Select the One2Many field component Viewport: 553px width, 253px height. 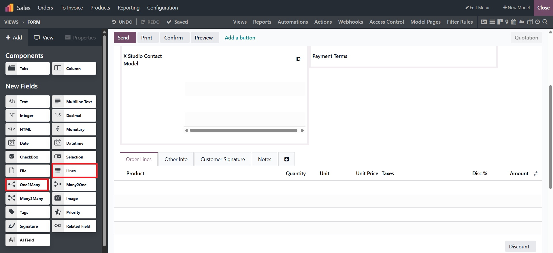point(27,185)
